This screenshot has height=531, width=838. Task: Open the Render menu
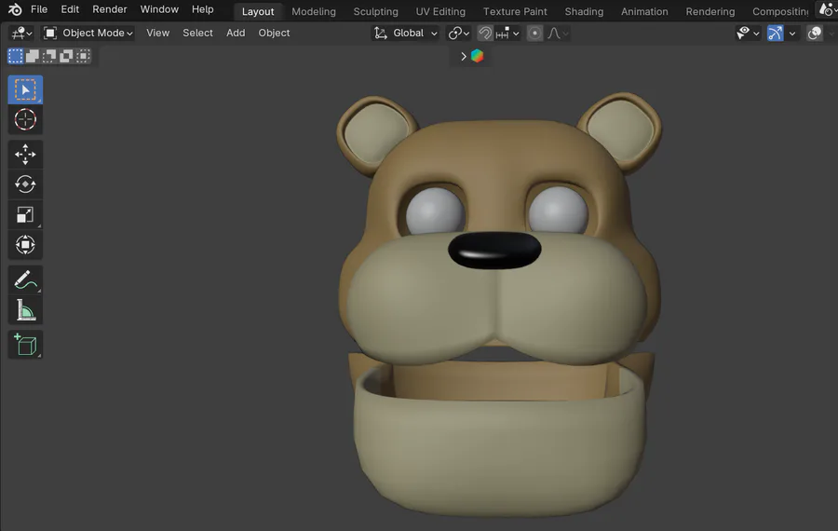tap(110, 9)
